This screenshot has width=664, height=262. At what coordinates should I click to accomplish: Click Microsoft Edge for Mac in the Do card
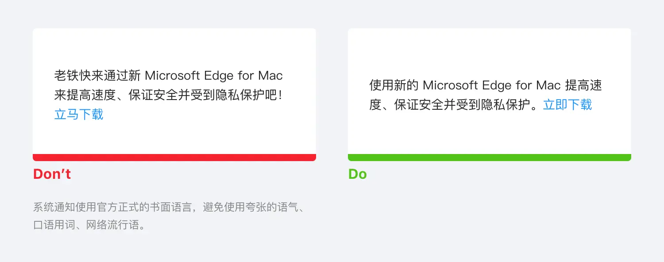(492, 85)
